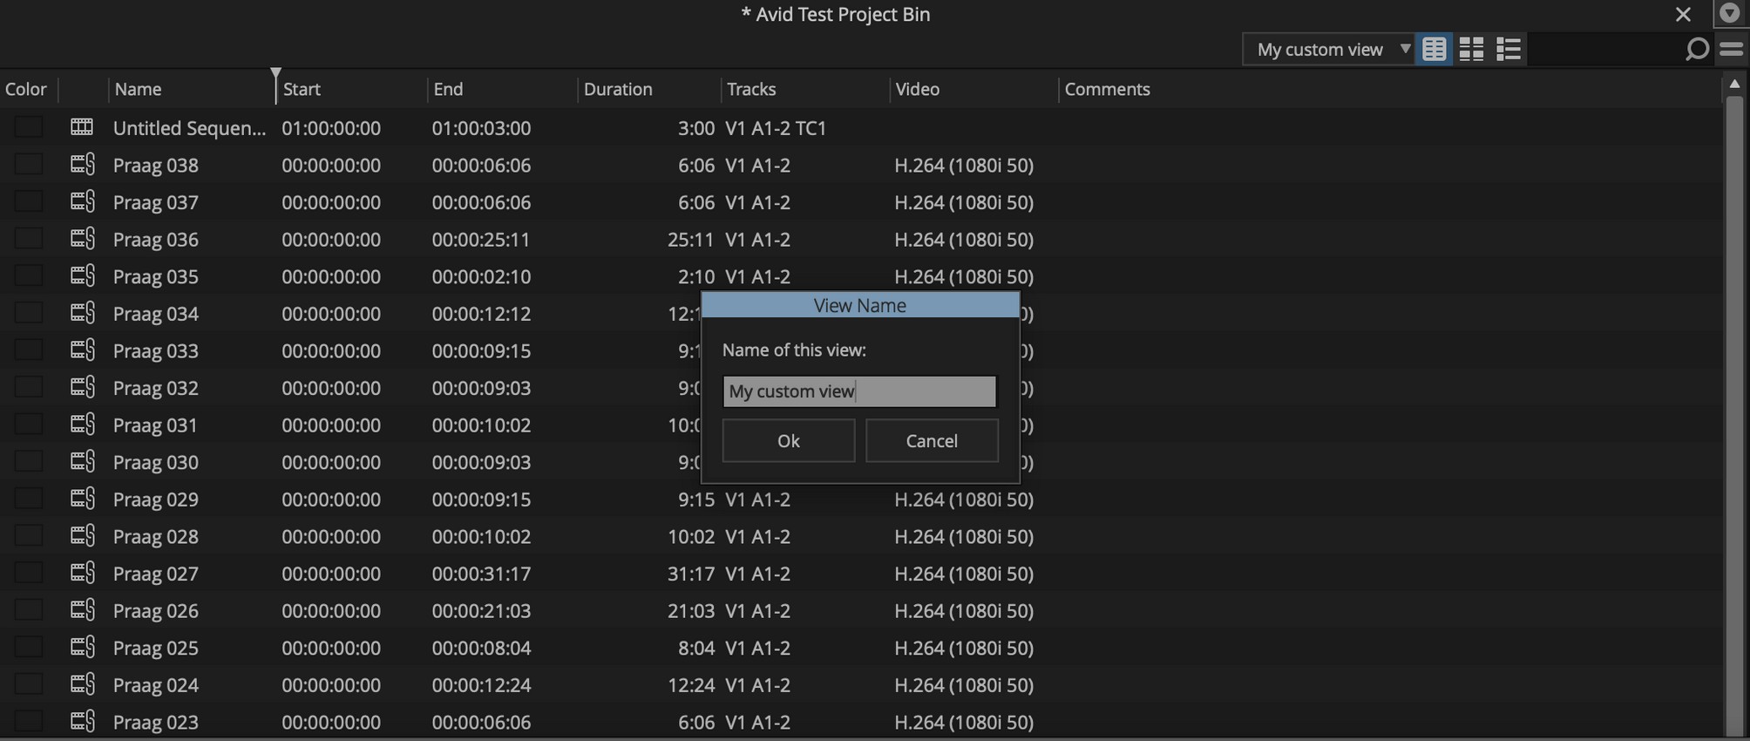Click color swatch for Praag 038 row

pyautogui.click(x=29, y=164)
